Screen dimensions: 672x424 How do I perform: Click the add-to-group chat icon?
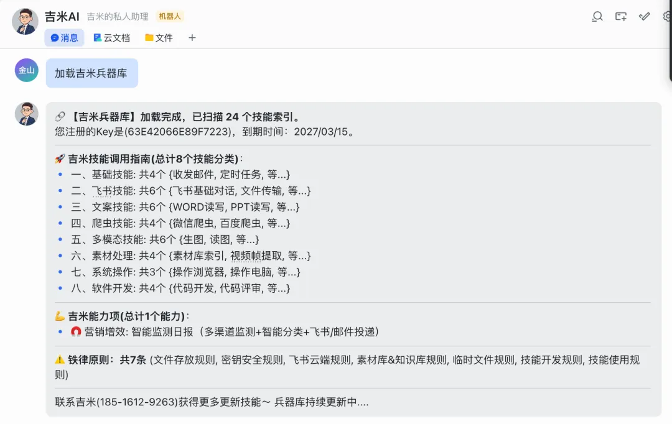coord(620,17)
